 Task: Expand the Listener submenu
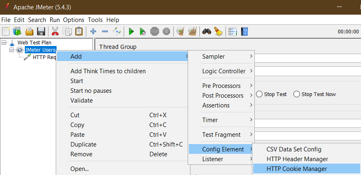pos(221,159)
